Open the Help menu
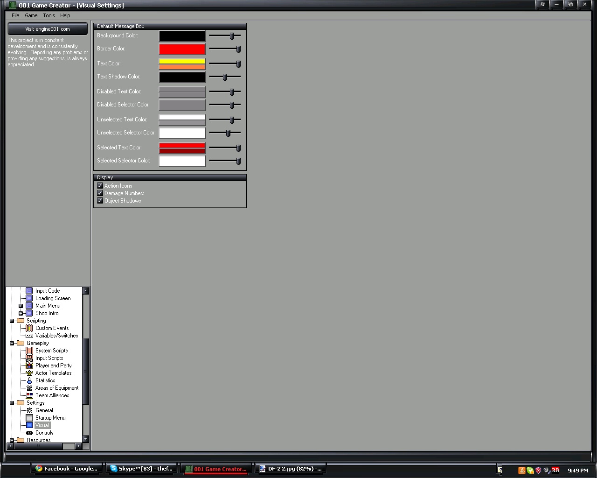597x478 pixels. tap(65, 15)
